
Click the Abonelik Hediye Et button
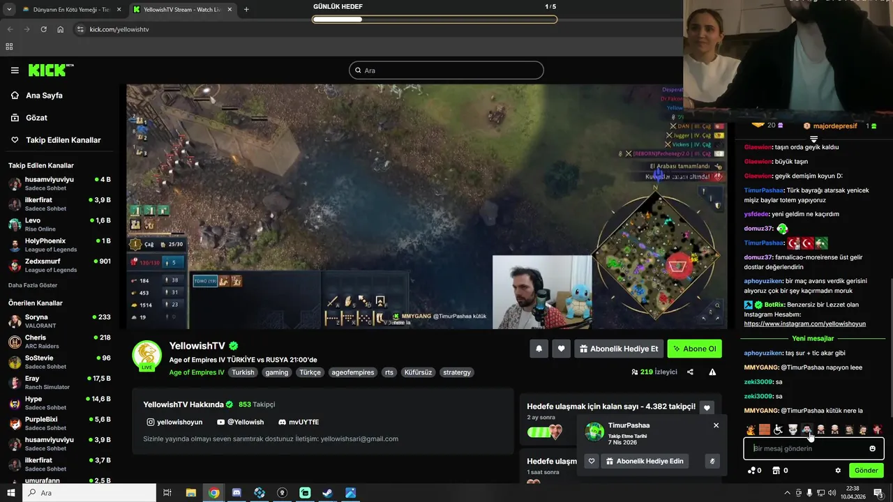(x=619, y=349)
